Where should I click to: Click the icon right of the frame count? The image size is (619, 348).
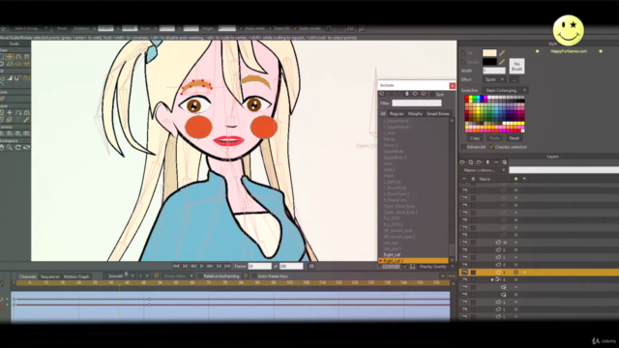point(311,267)
